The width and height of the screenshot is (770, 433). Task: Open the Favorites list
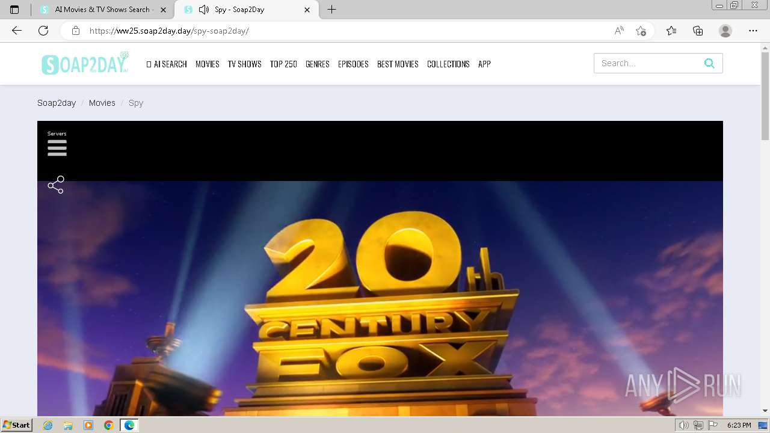pos(671,31)
